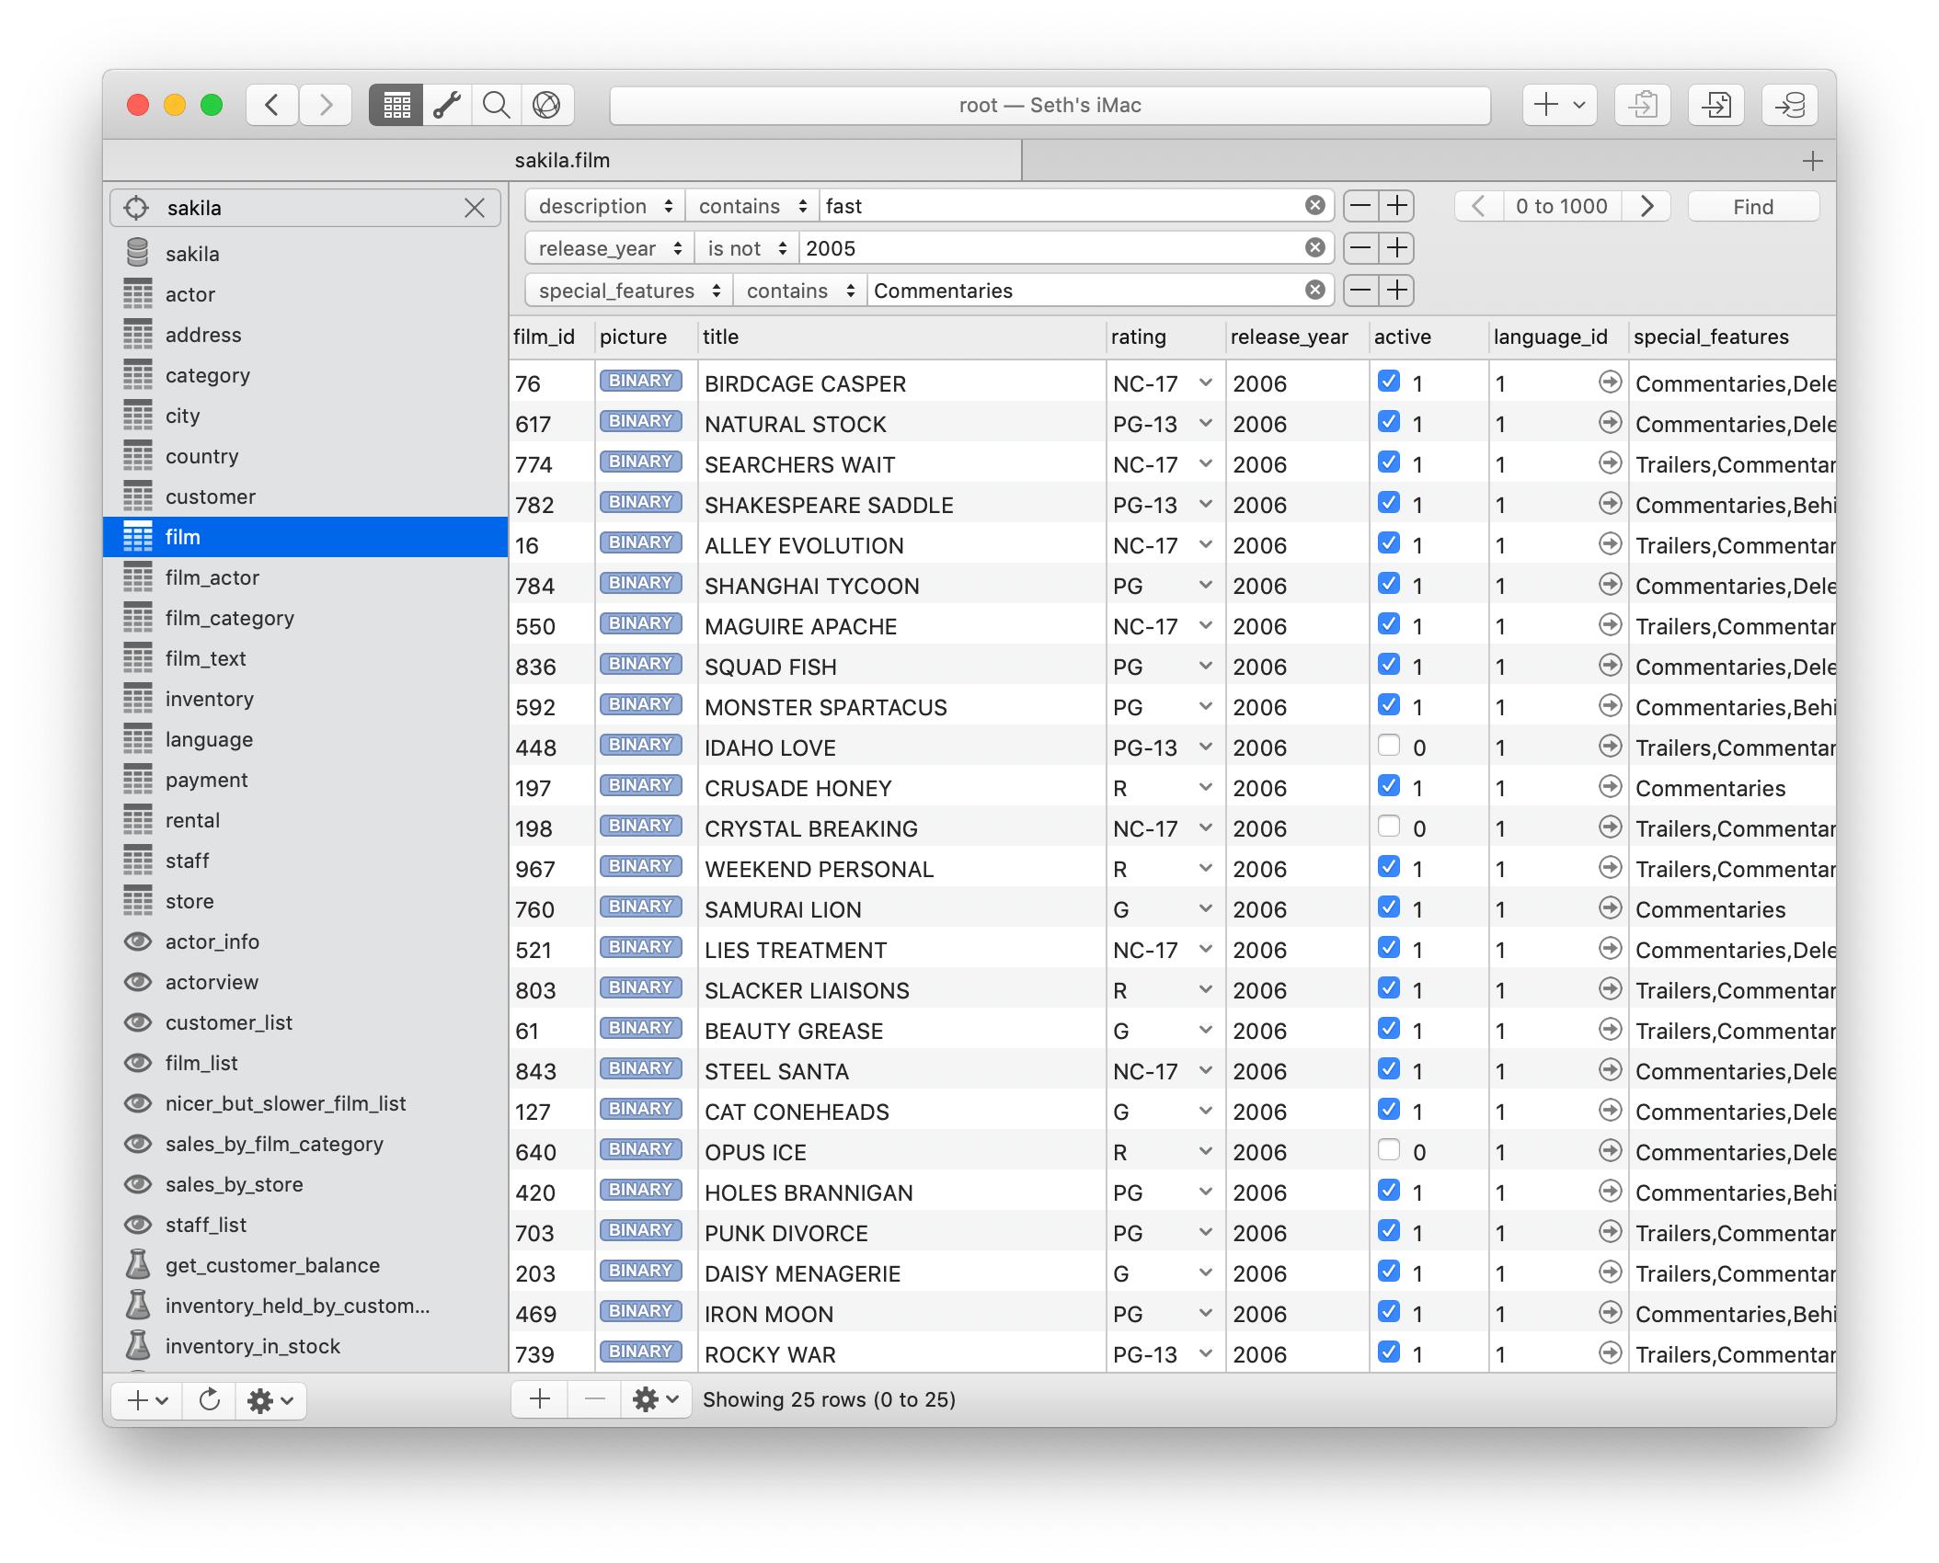Open the query magnifier view

497,105
